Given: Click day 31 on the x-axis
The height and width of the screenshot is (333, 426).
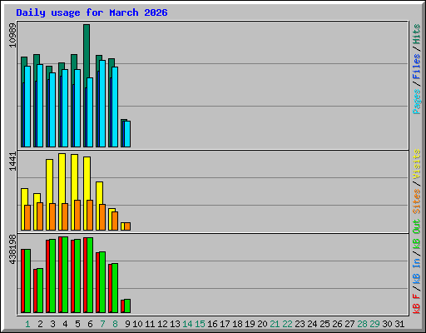Looking at the screenshot, I should point(399,324).
